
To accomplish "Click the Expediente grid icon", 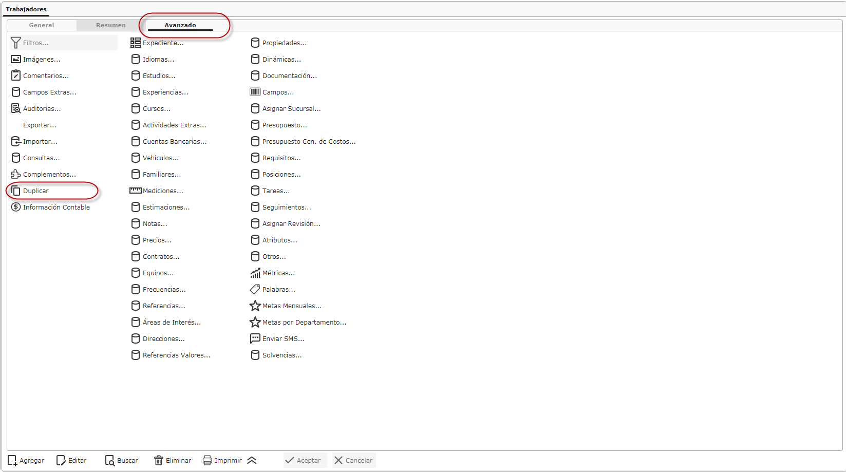I will tap(136, 43).
